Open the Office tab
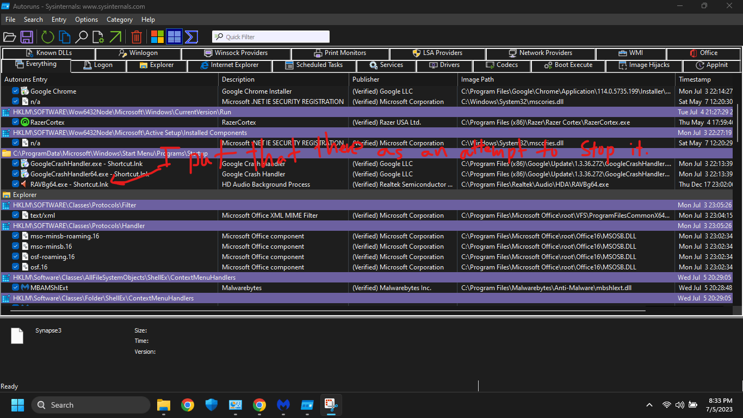The image size is (743, 418). pyautogui.click(x=703, y=53)
